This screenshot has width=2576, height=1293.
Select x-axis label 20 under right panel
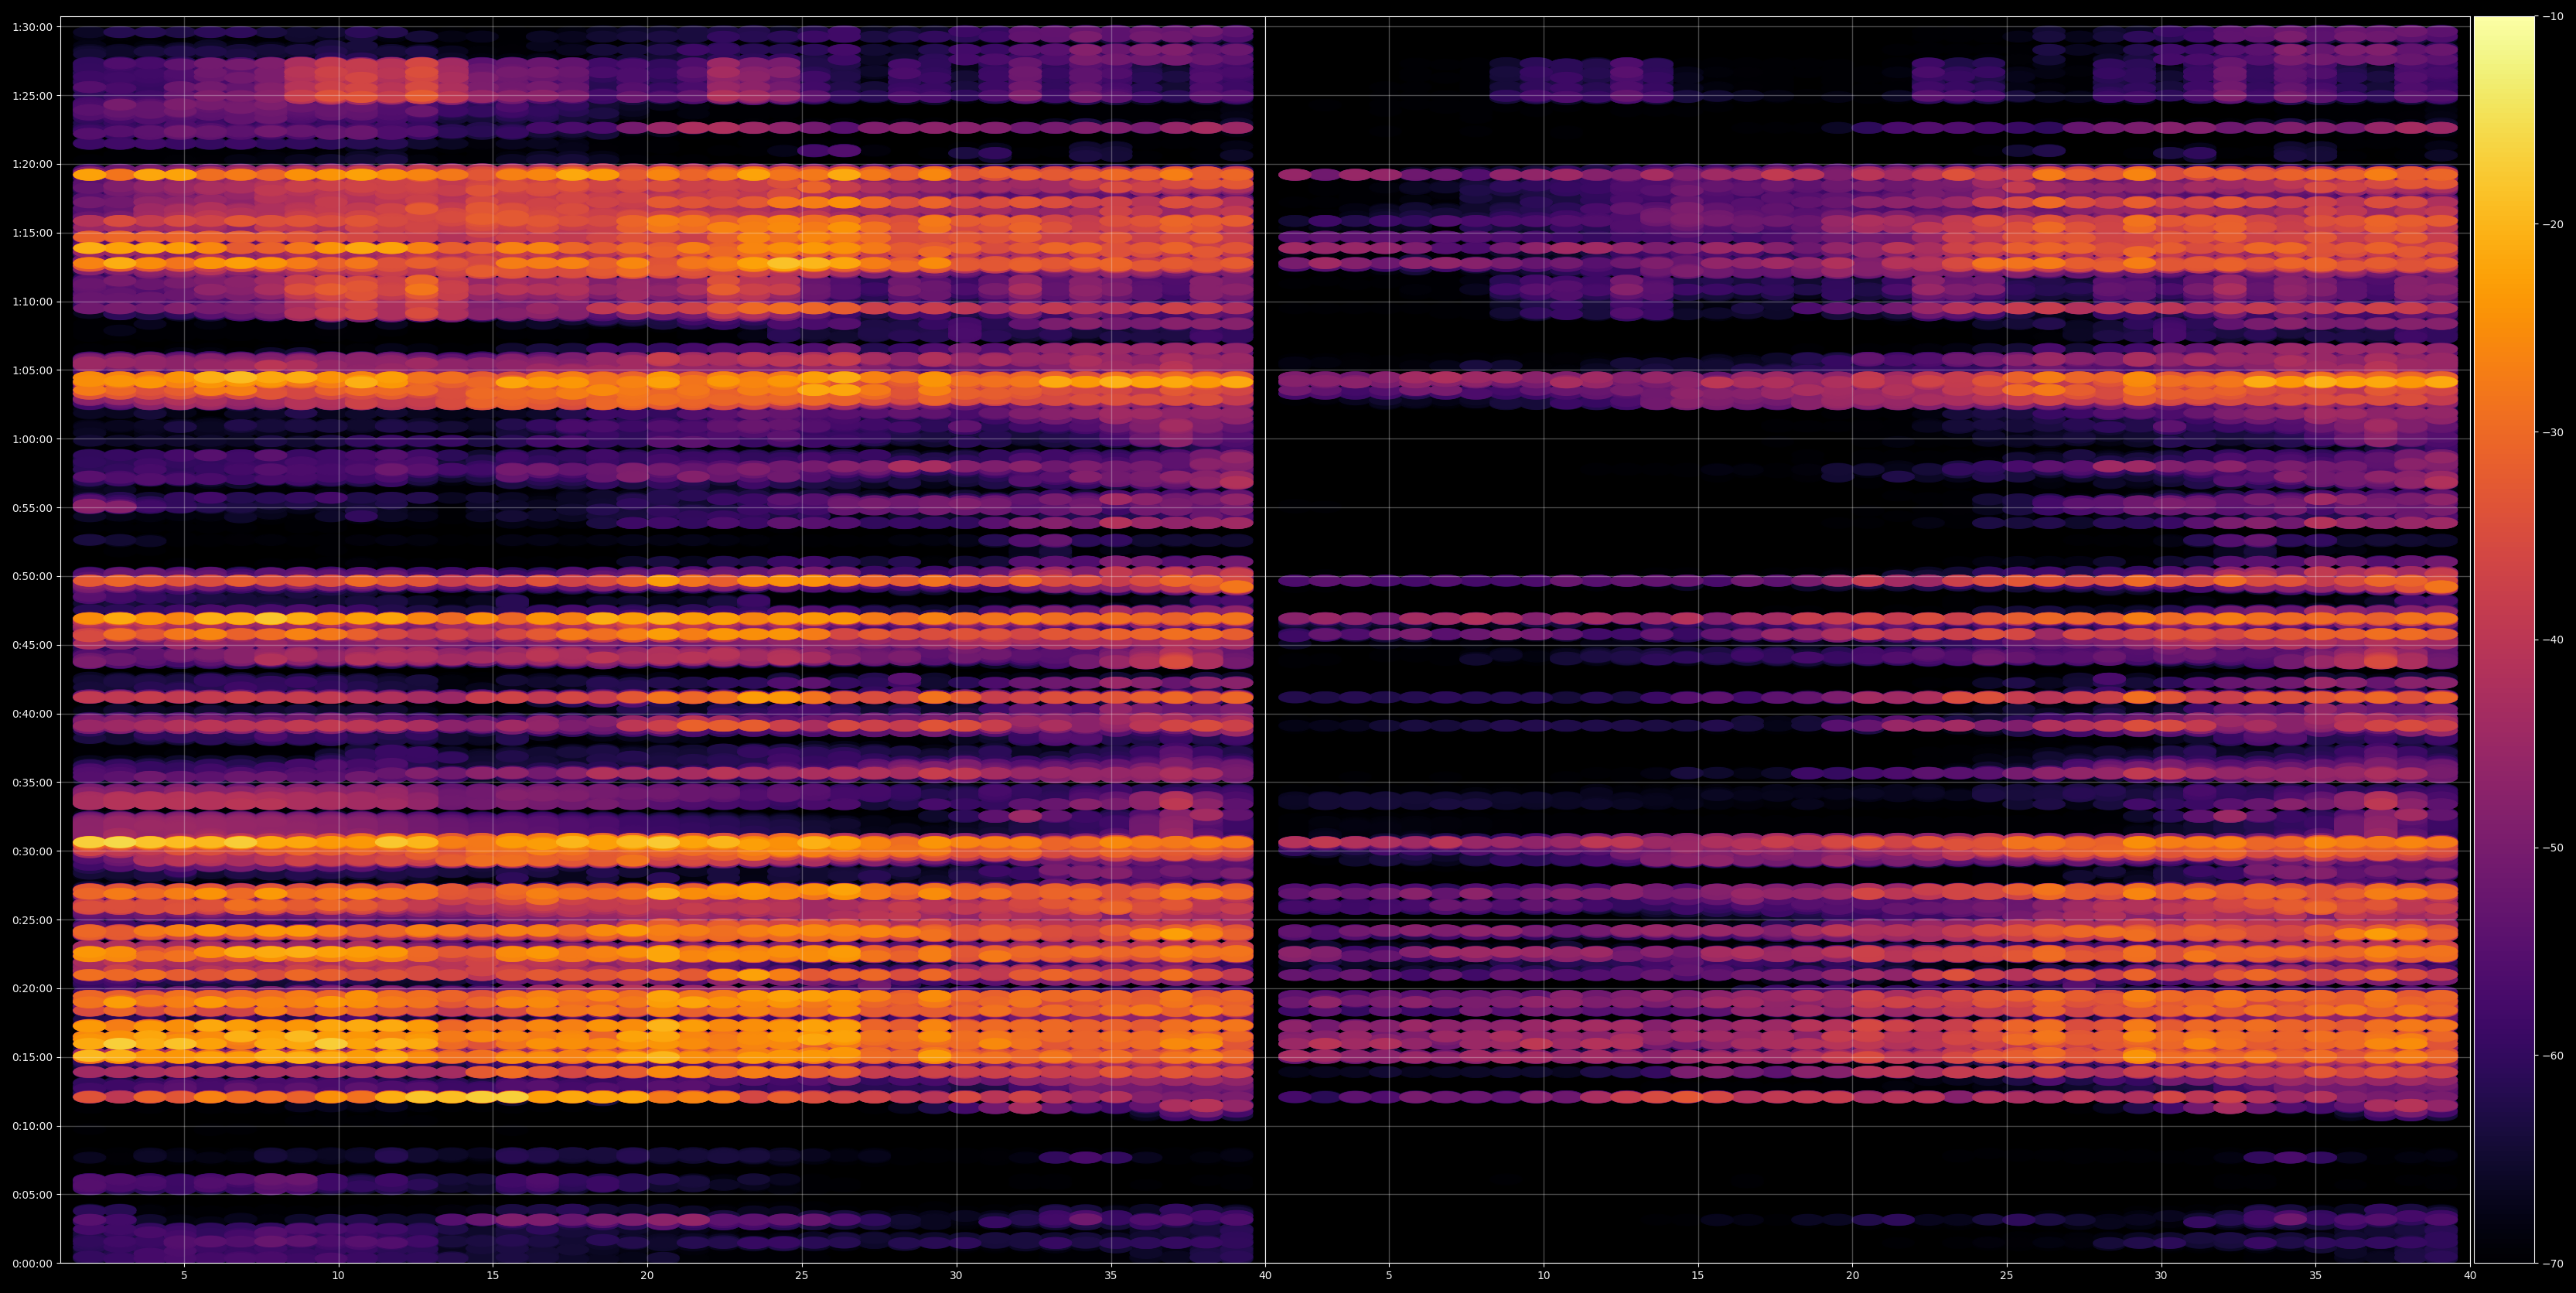(x=1852, y=1276)
